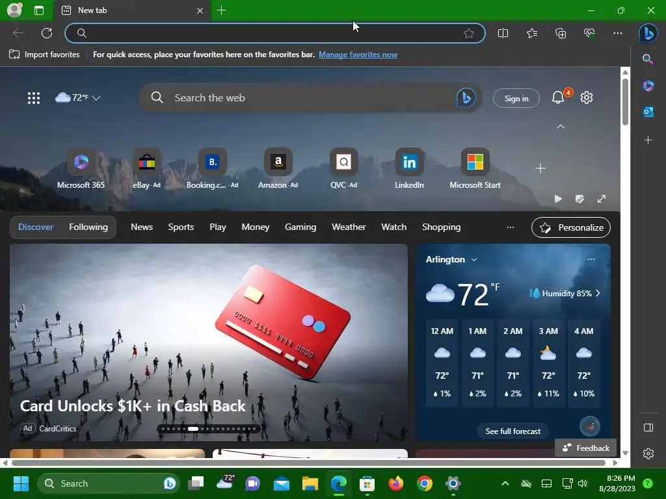Viewport: 666px width, 499px height.
Task: Open Settings and more ellipsis
Action: 618,33
